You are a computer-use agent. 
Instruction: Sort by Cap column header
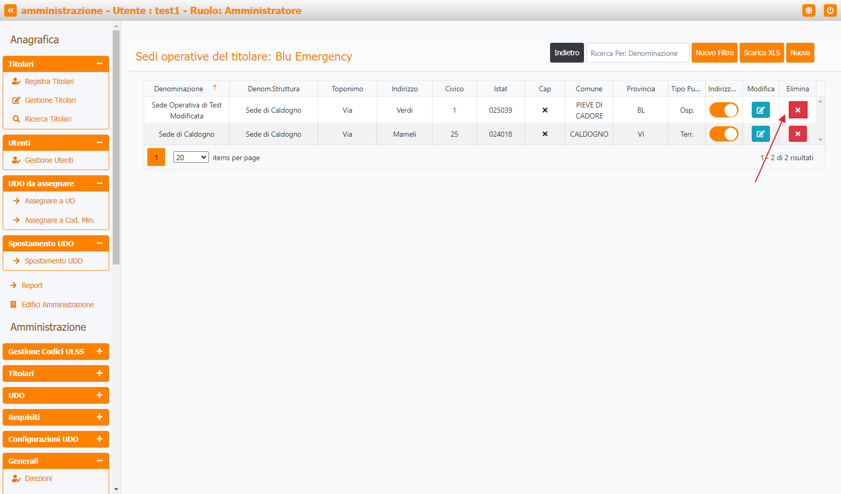coord(545,89)
